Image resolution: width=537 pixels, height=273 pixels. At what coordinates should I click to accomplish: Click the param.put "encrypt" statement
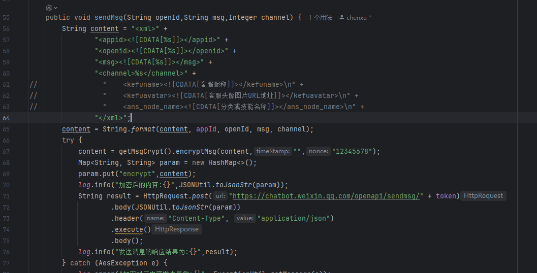pos(137,174)
